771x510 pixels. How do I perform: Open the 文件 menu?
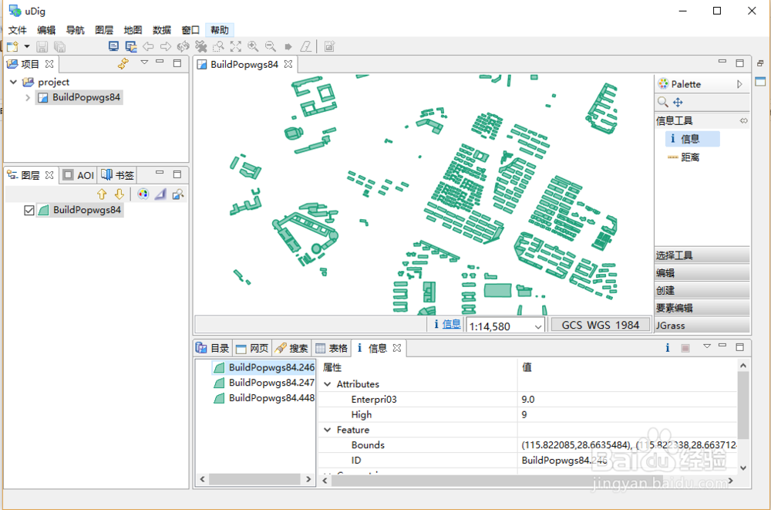point(17,30)
